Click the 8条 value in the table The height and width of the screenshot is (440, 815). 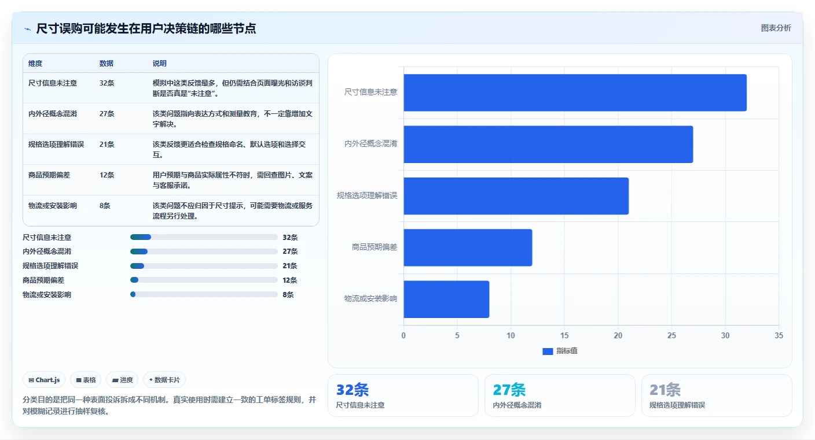coord(105,205)
